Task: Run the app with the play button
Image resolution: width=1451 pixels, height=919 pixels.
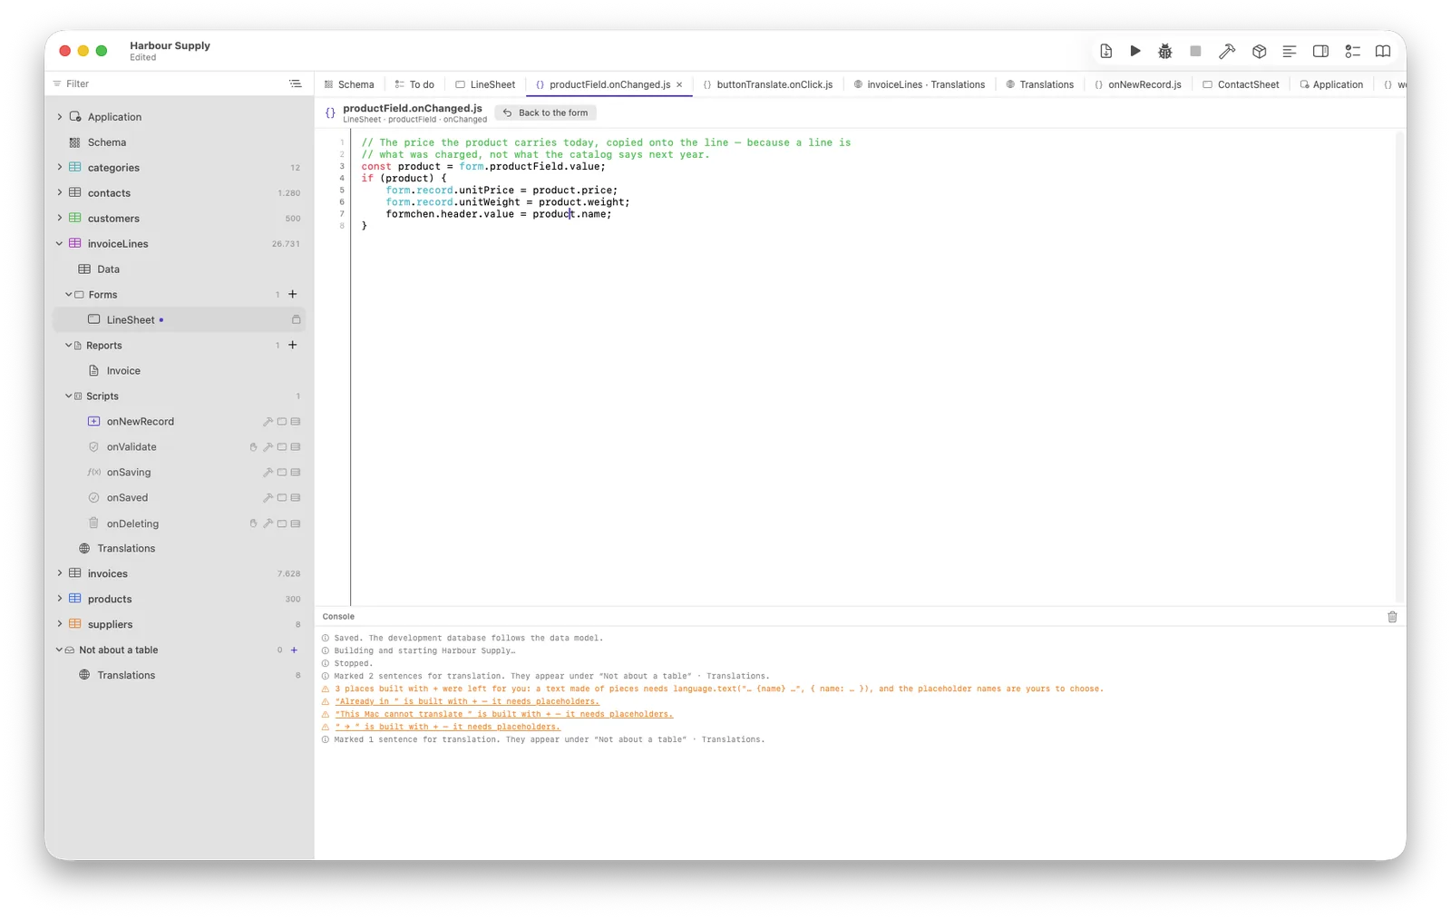Action: [1135, 52]
